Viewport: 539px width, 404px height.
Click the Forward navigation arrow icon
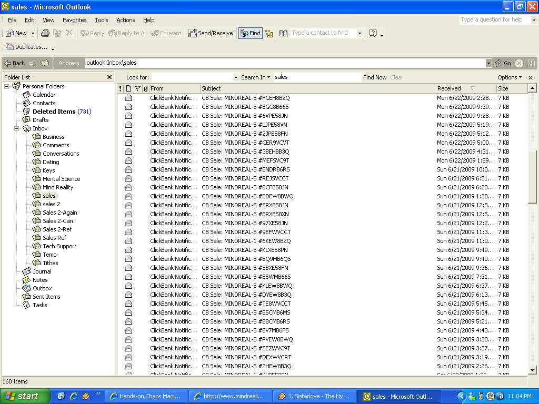coord(33,63)
